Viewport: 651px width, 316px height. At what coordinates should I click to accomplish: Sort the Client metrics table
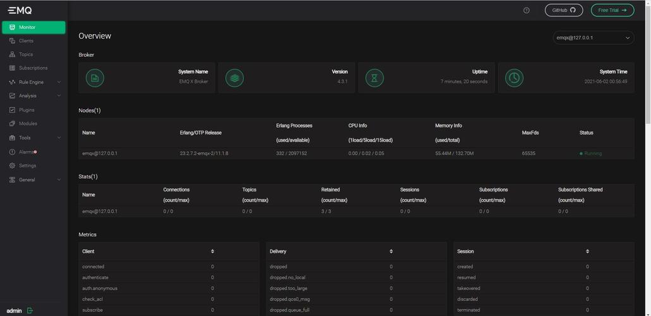[x=212, y=252]
